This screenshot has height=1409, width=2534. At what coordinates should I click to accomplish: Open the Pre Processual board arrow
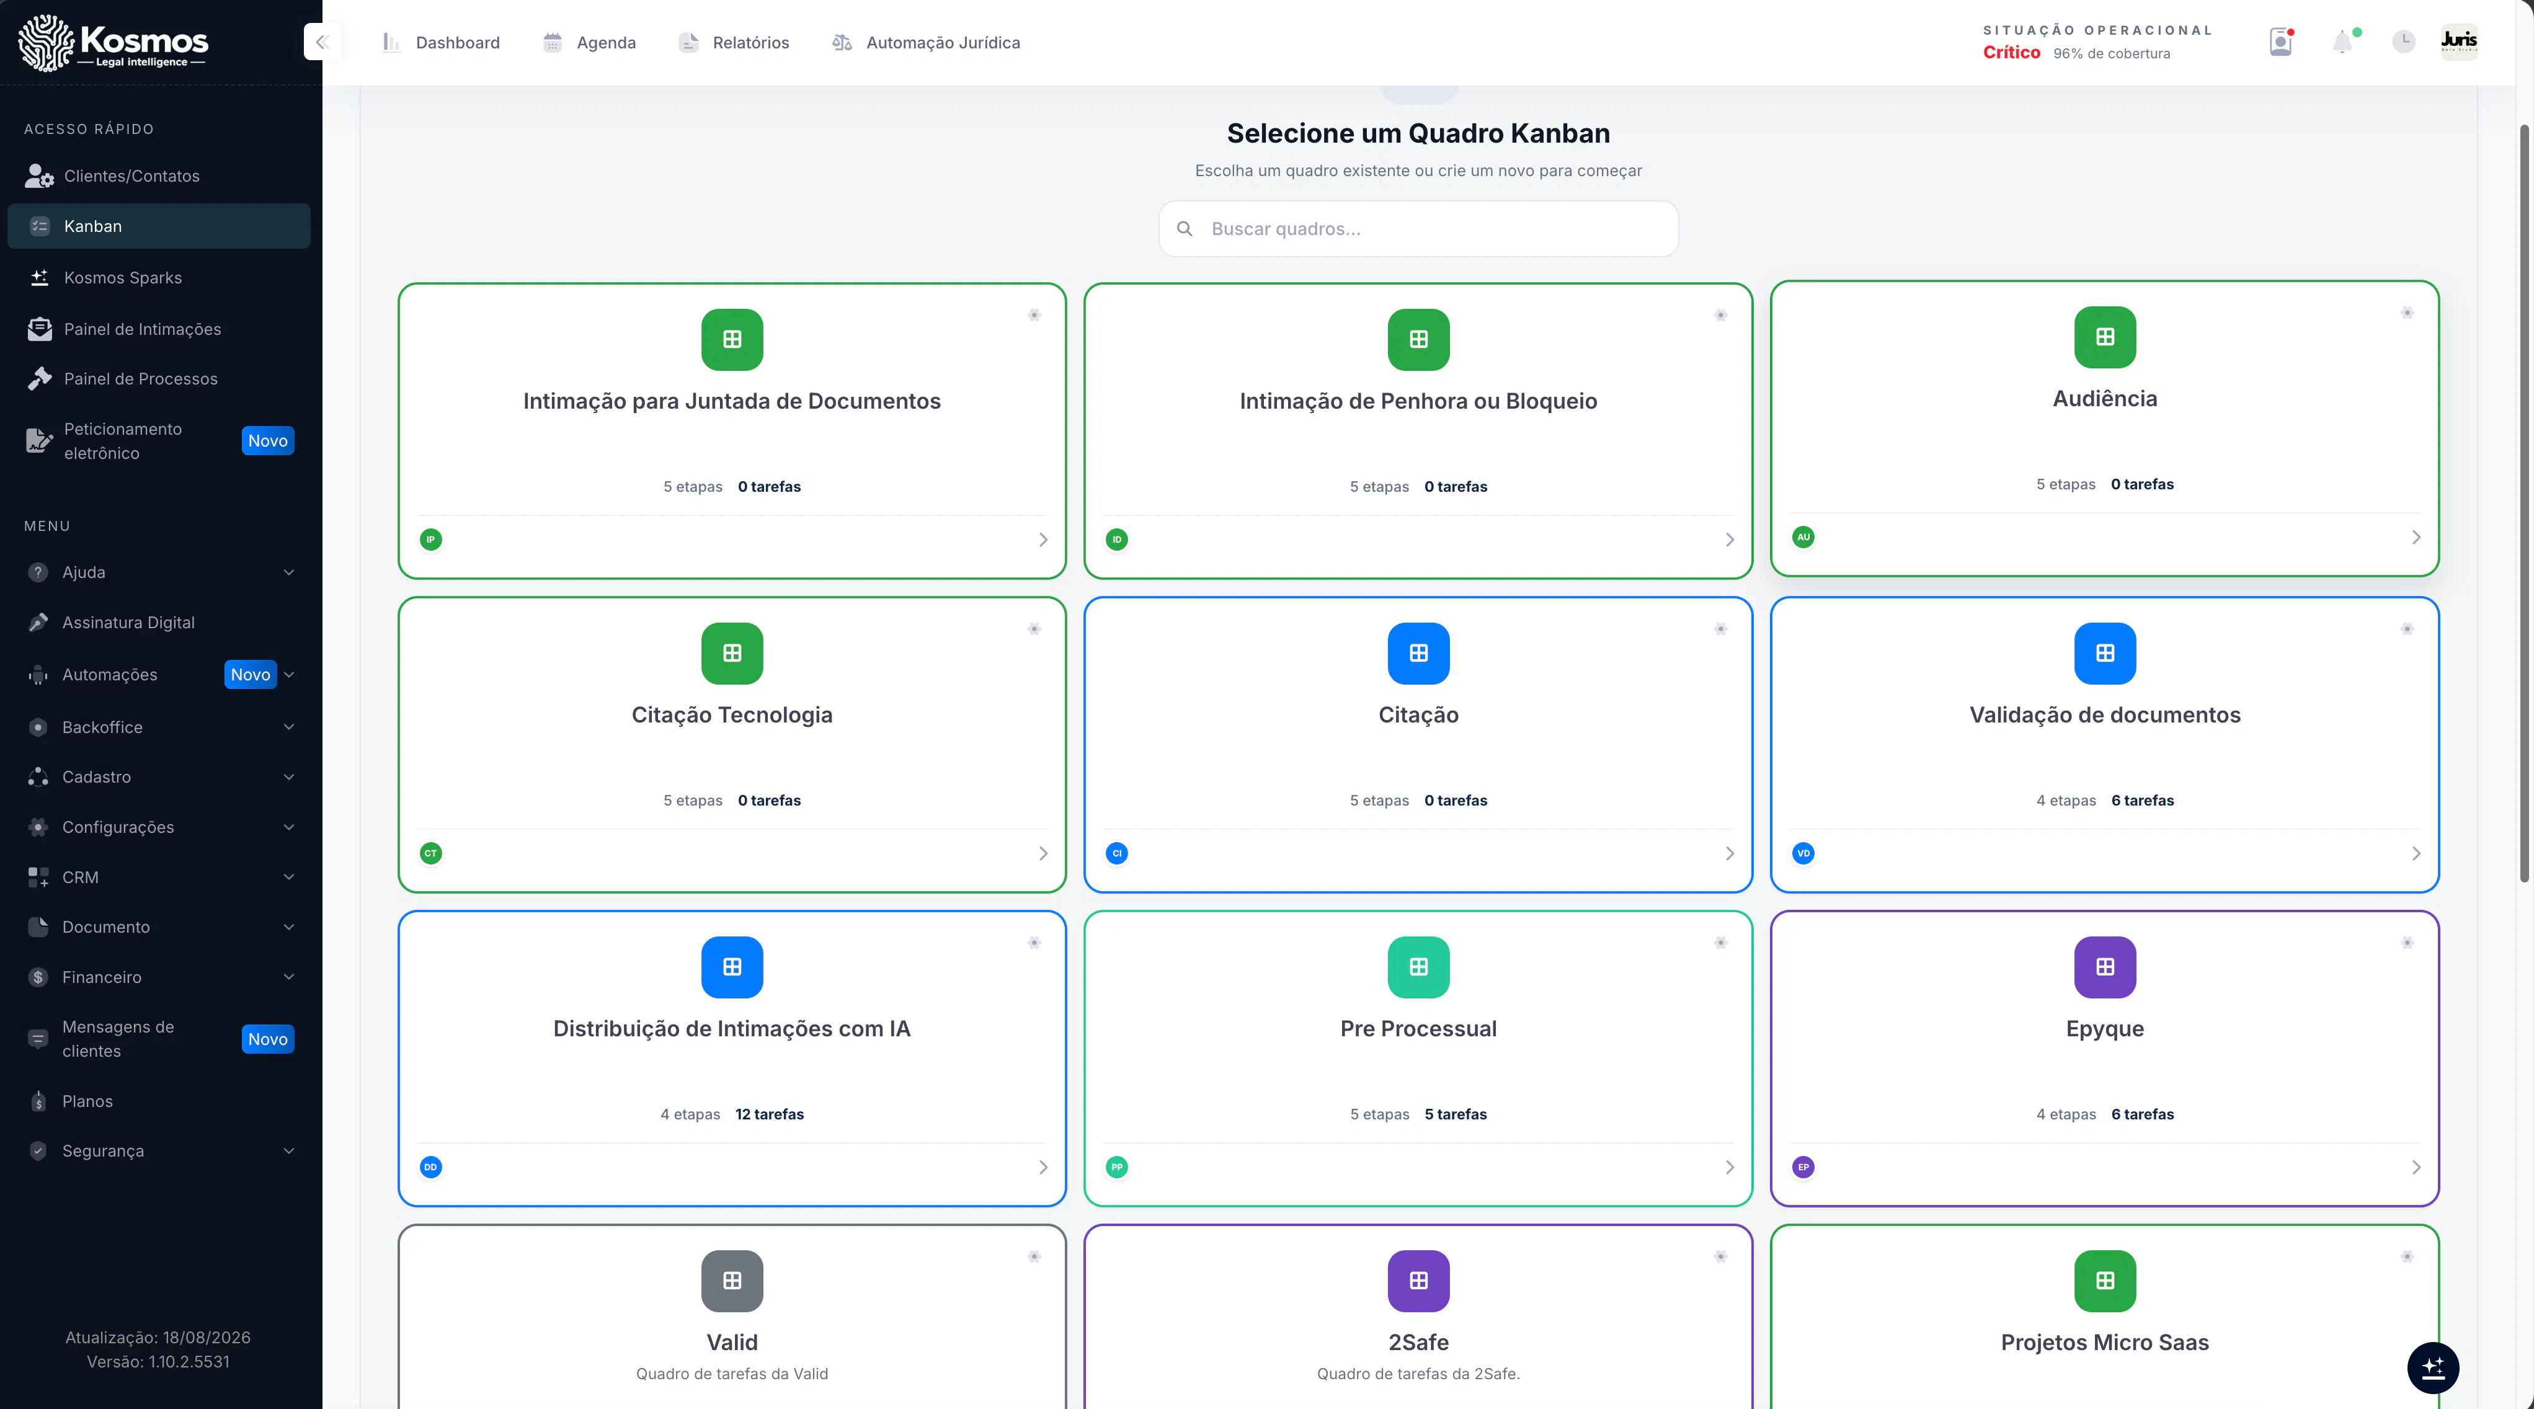point(1730,1167)
